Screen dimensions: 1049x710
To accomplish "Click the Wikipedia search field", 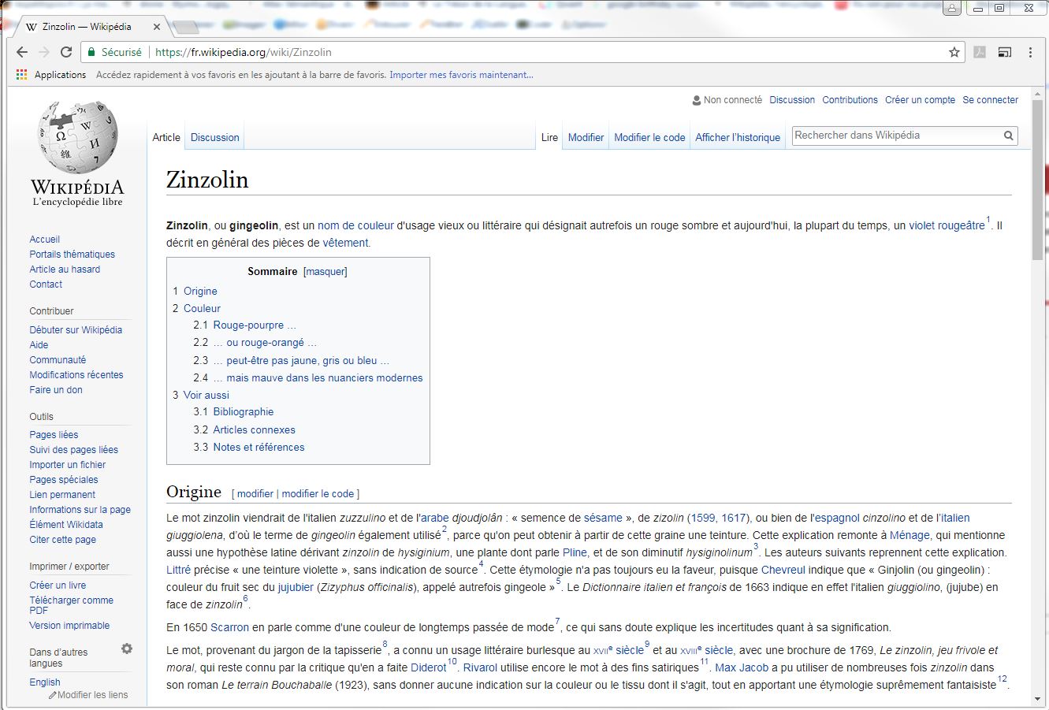I will click(896, 136).
